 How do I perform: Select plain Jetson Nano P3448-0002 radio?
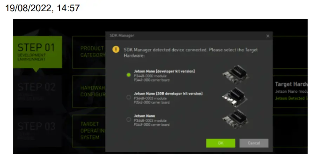(128, 119)
